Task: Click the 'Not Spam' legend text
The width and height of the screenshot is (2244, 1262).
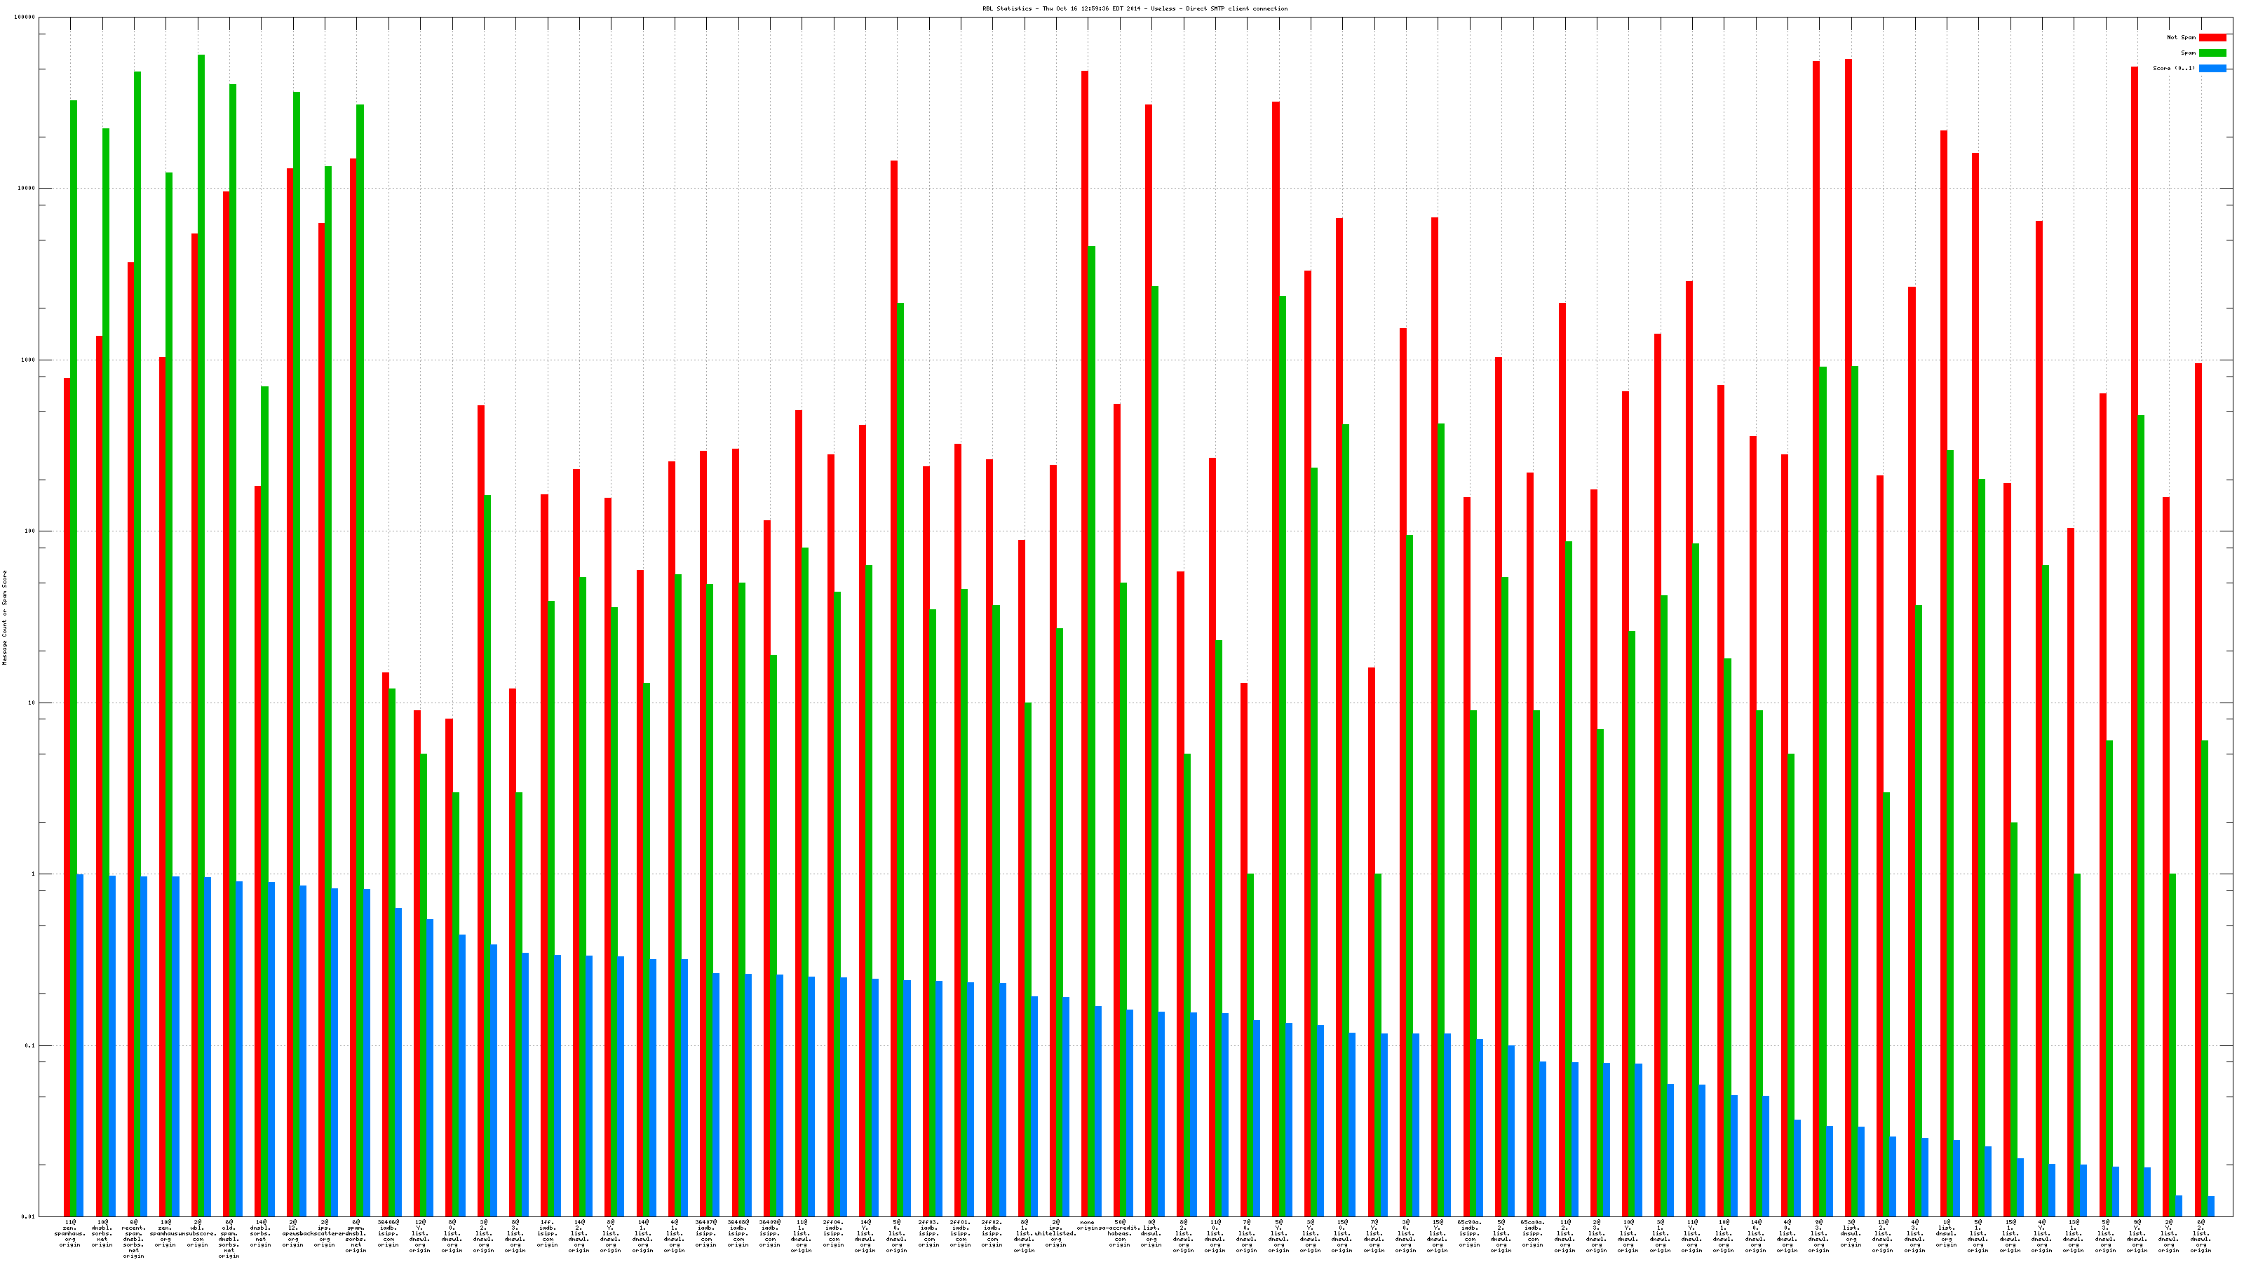Action: coord(2182,37)
